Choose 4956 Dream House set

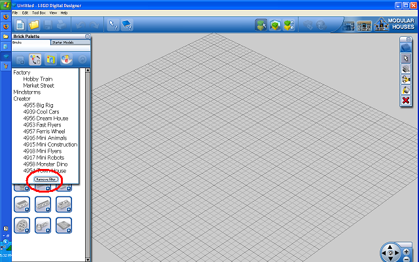(x=46, y=119)
